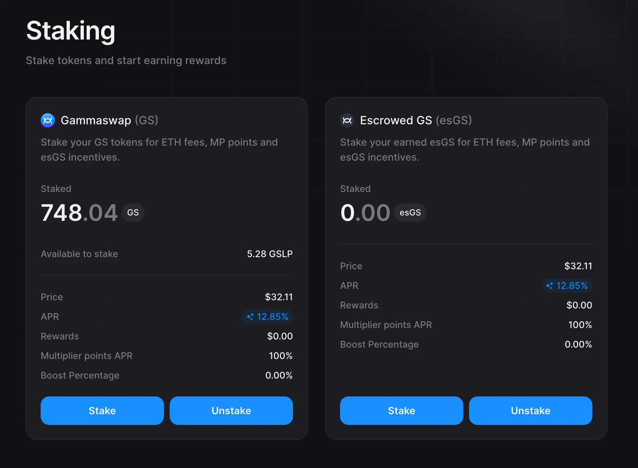Click the 5.28 GSLP available balance
This screenshot has width=638, height=468.
pyautogui.click(x=270, y=254)
